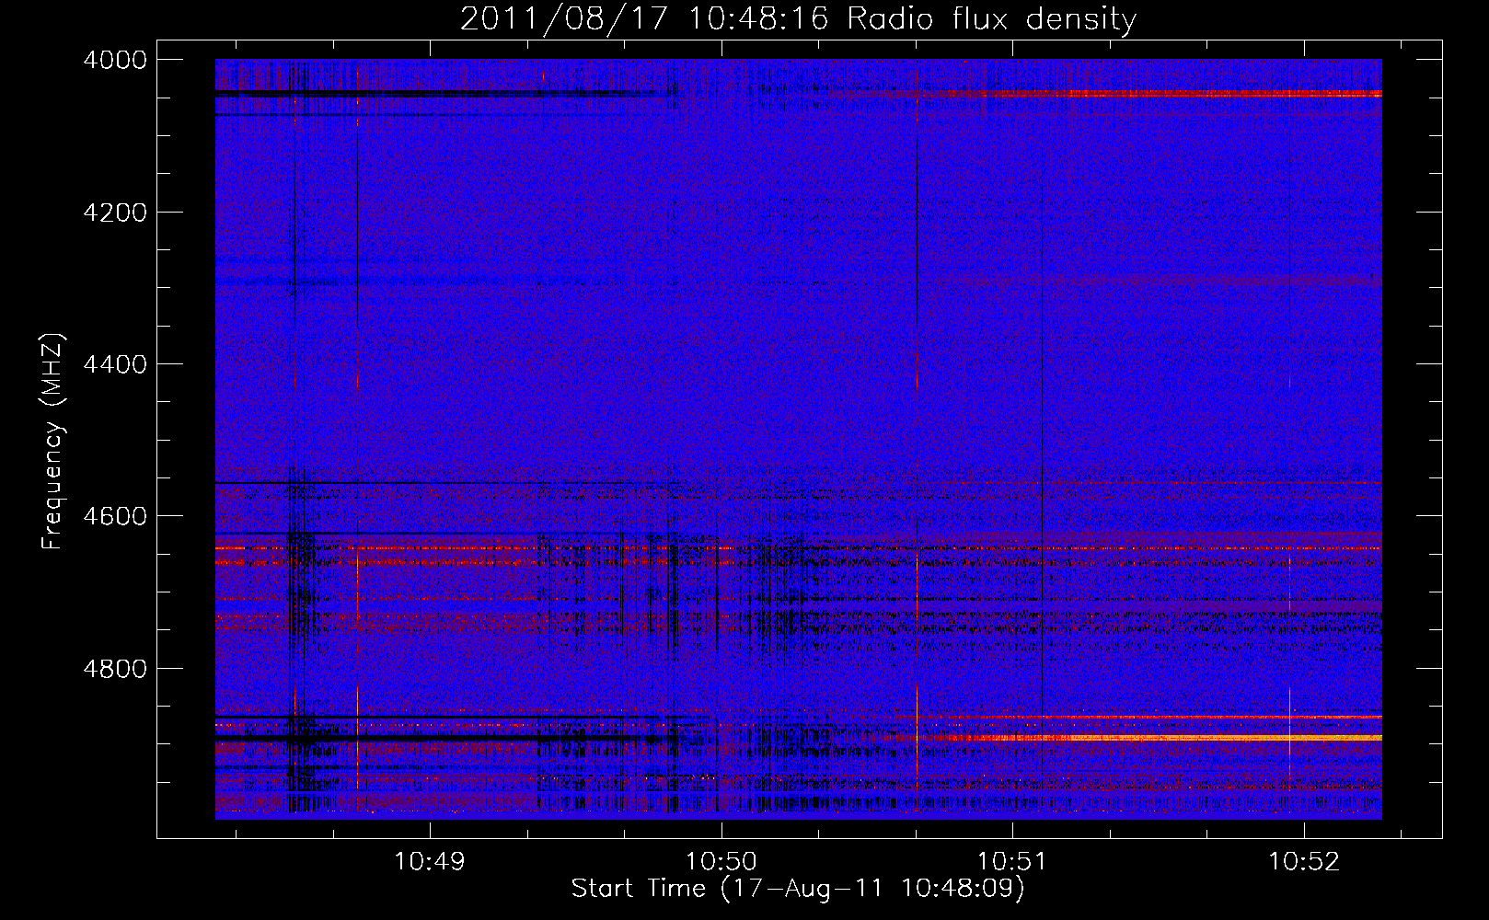The height and width of the screenshot is (920, 1489).
Task: Click the "Start Time (17-Aug-11 10:48:09)" label
Action: pyautogui.click(x=798, y=889)
